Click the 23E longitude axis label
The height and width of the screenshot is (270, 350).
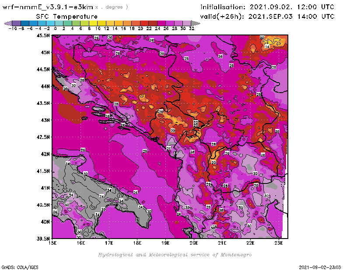click(279, 243)
